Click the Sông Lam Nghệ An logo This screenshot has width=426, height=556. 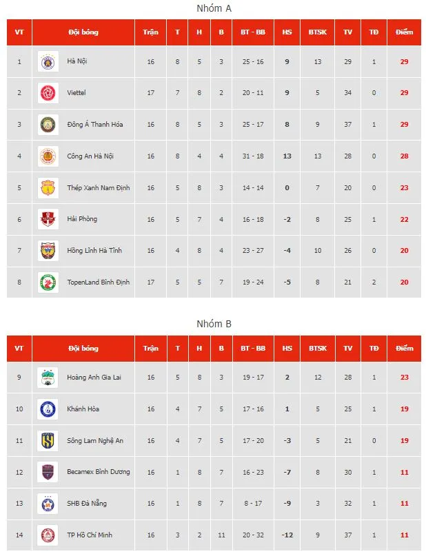[x=48, y=441]
